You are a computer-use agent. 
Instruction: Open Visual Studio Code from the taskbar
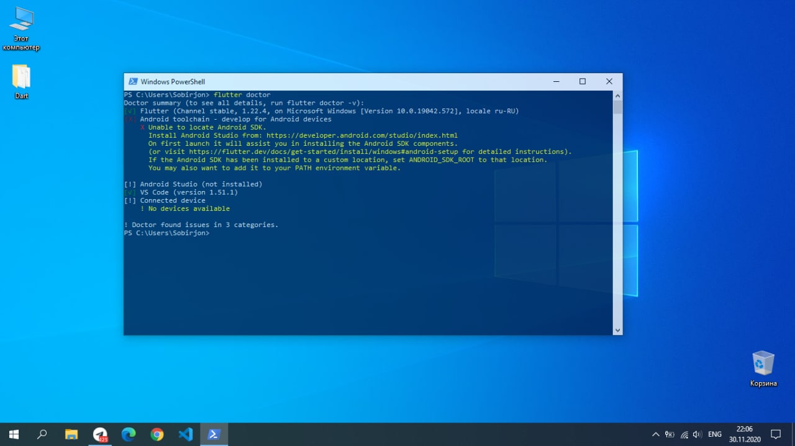click(x=185, y=434)
